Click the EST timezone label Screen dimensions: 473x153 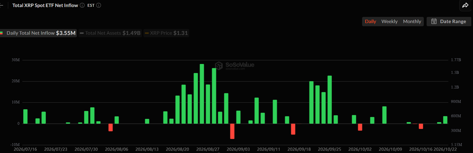pyautogui.click(x=91, y=5)
